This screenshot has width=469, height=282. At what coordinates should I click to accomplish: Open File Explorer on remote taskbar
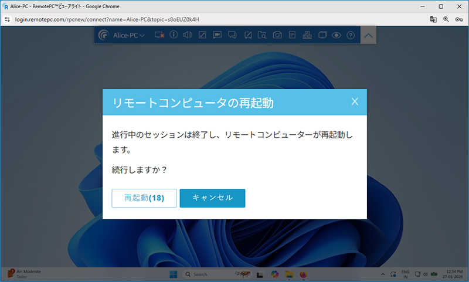289,274
